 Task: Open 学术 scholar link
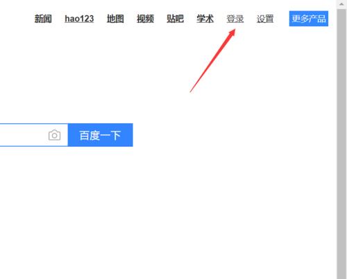tap(205, 19)
